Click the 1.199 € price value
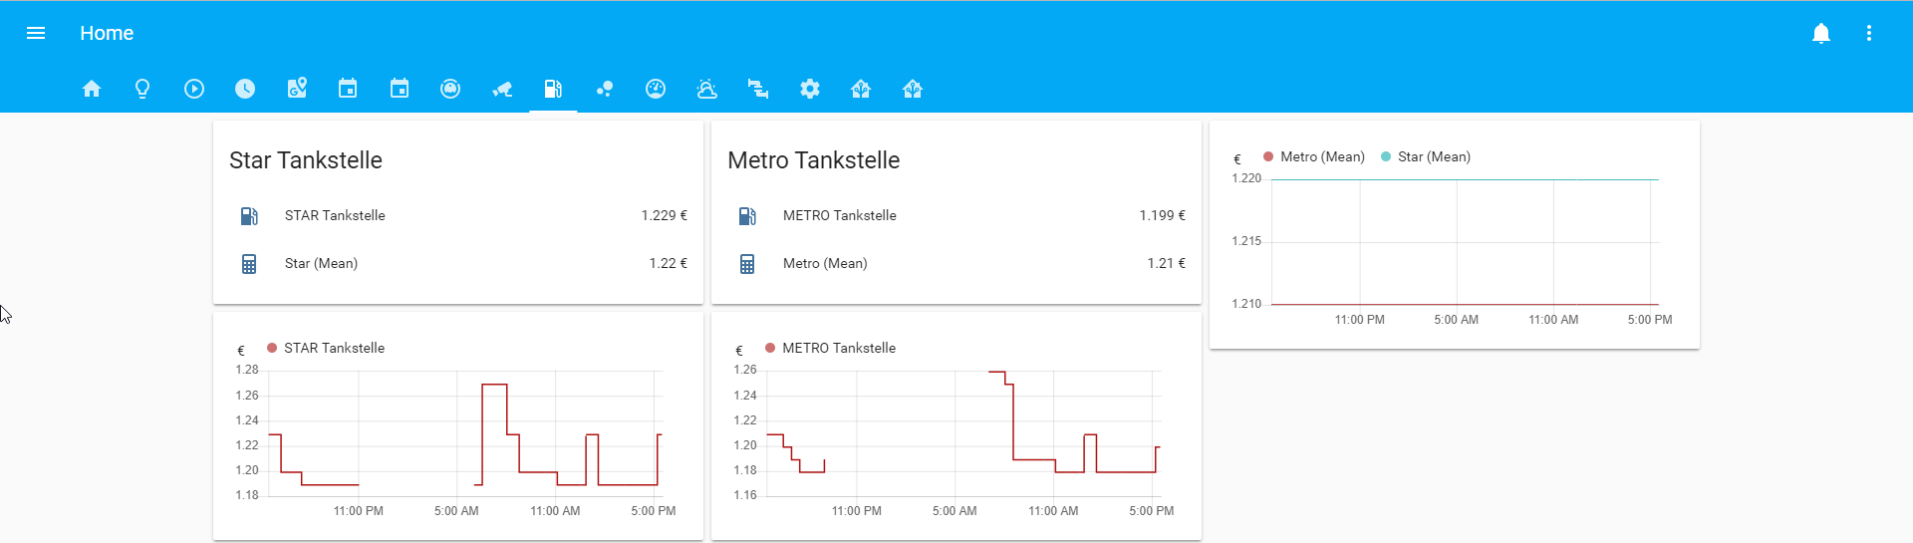The width and height of the screenshot is (1913, 543). click(1163, 215)
